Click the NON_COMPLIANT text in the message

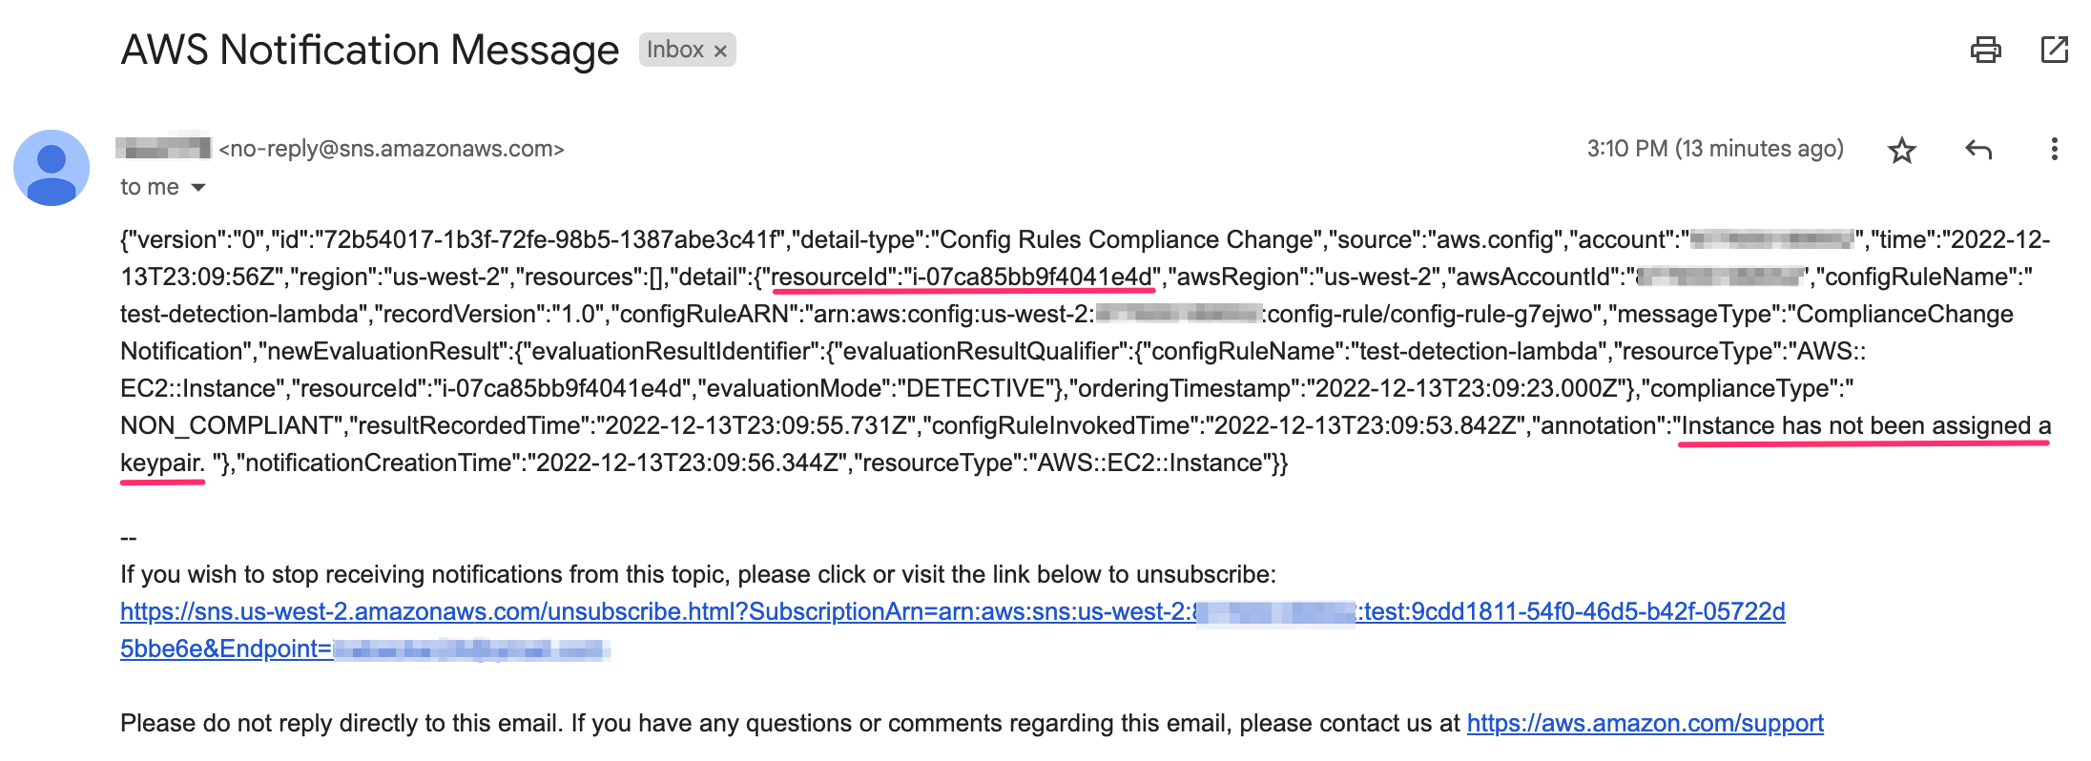coord(227,425)
